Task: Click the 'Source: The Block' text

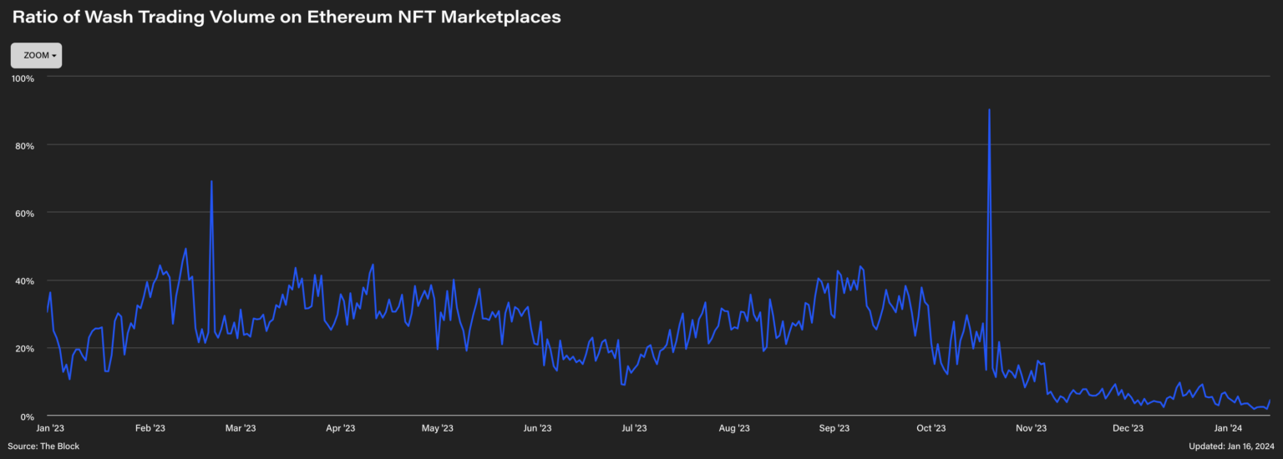Action: pyautogui.click(x=43, y=446)
